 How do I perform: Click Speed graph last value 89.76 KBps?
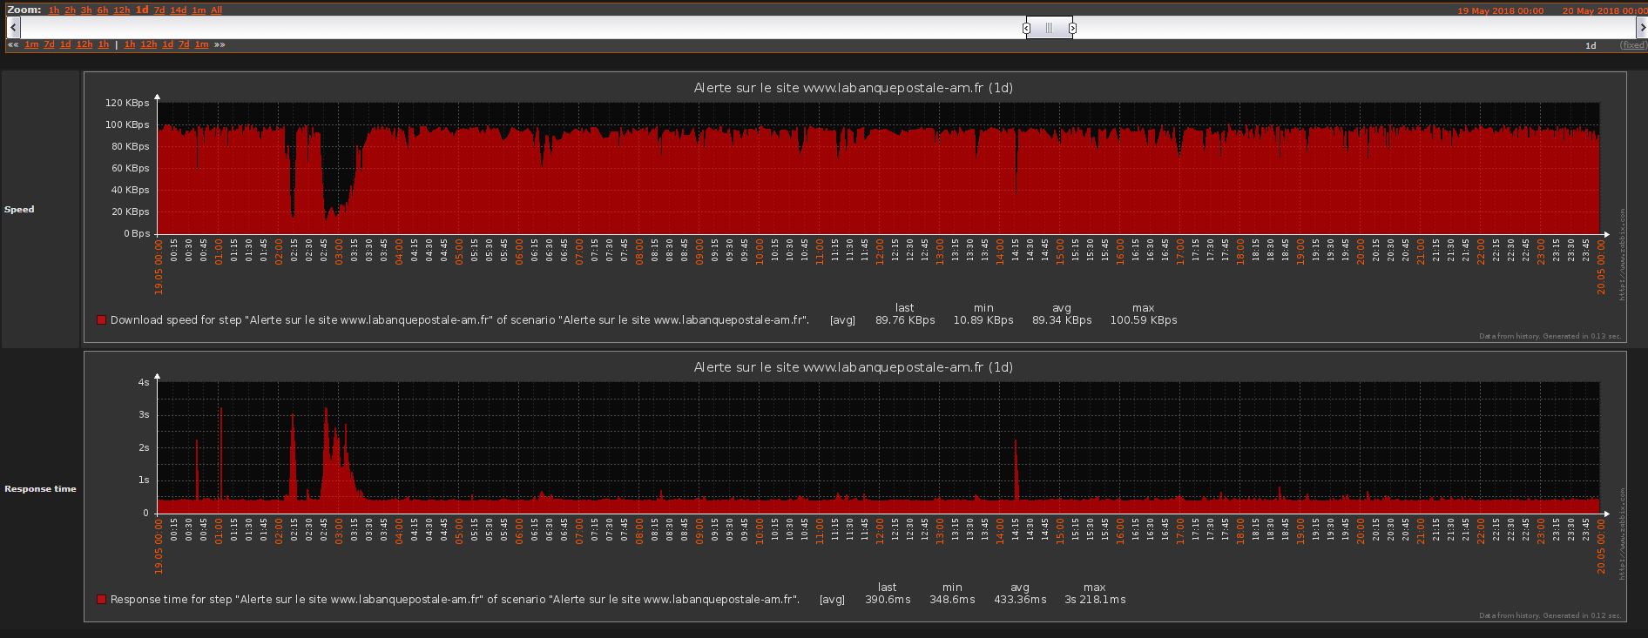point(905,320)
